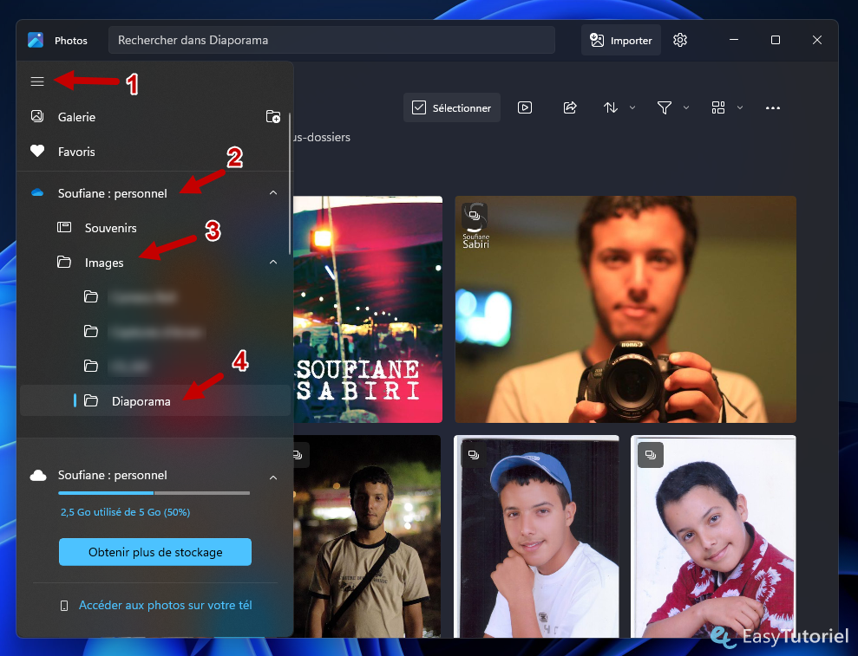The width and height of the screenshot is (858, 656).
Task: Click the OneDrive storage usage bar
Action: tap(154, 493)
